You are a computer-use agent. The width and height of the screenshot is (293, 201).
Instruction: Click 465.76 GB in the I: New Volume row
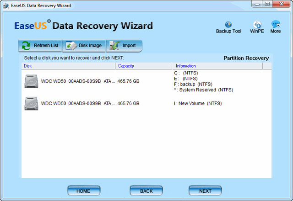coord(128,104)
